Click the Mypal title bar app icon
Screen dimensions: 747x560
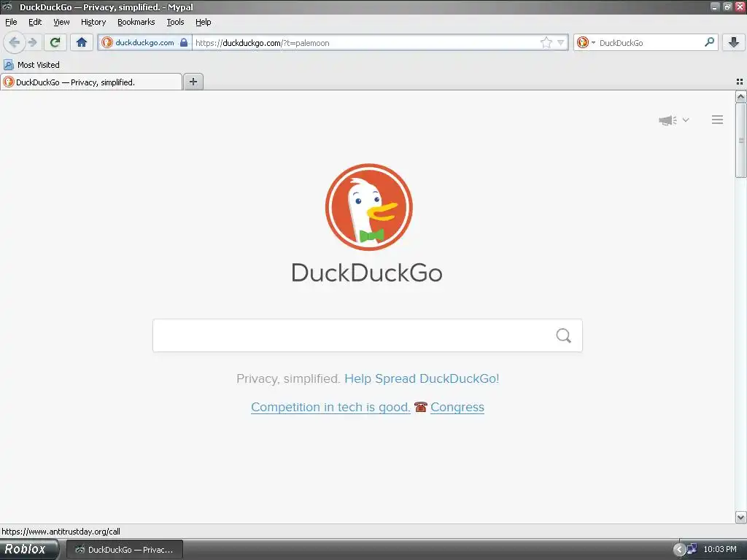click(x=7, y=7)
